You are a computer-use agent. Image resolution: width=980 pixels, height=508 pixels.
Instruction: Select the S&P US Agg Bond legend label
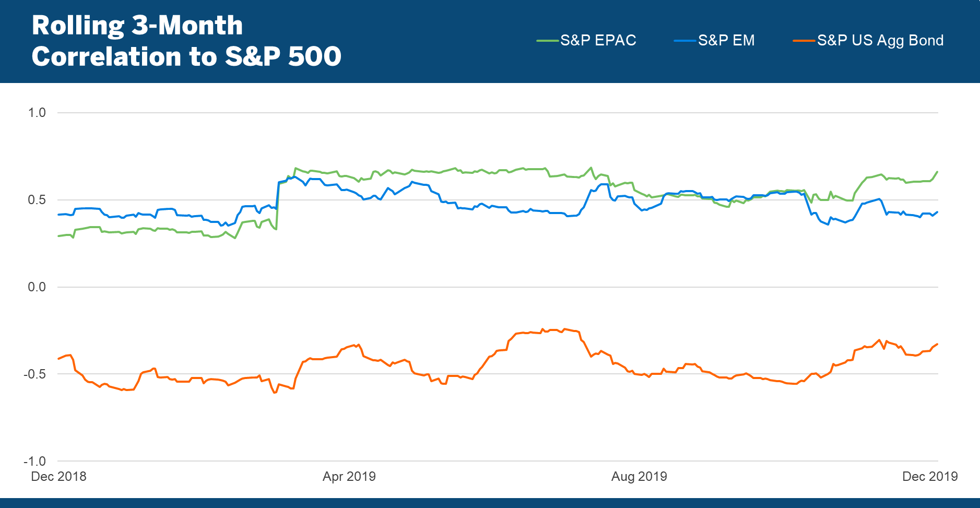tap(880, 40)
